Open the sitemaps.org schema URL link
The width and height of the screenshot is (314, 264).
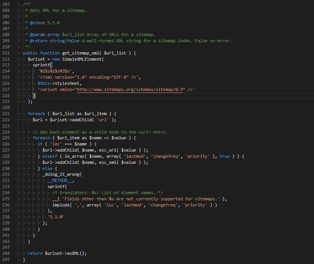(x=131, y=89)
